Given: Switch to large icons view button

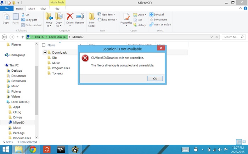Looking at the screenshot, I should point(244,142).
